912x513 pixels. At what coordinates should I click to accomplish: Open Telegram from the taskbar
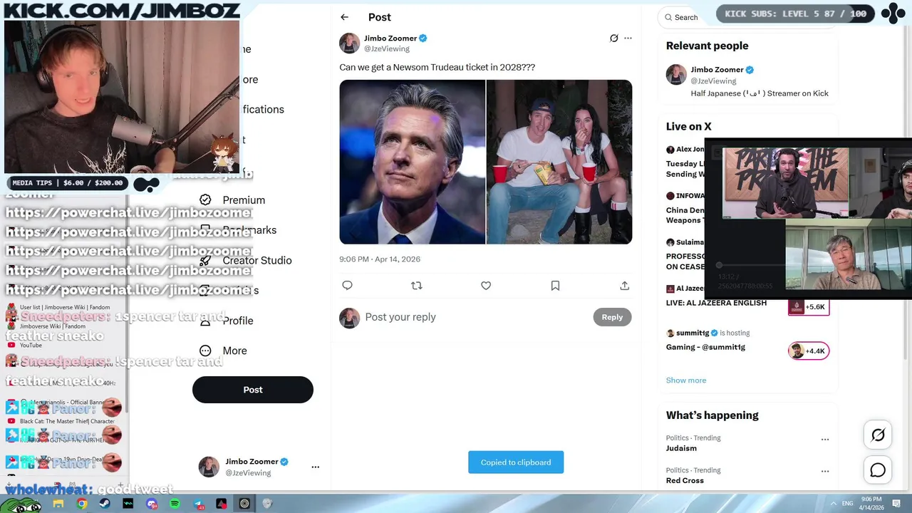198,504
